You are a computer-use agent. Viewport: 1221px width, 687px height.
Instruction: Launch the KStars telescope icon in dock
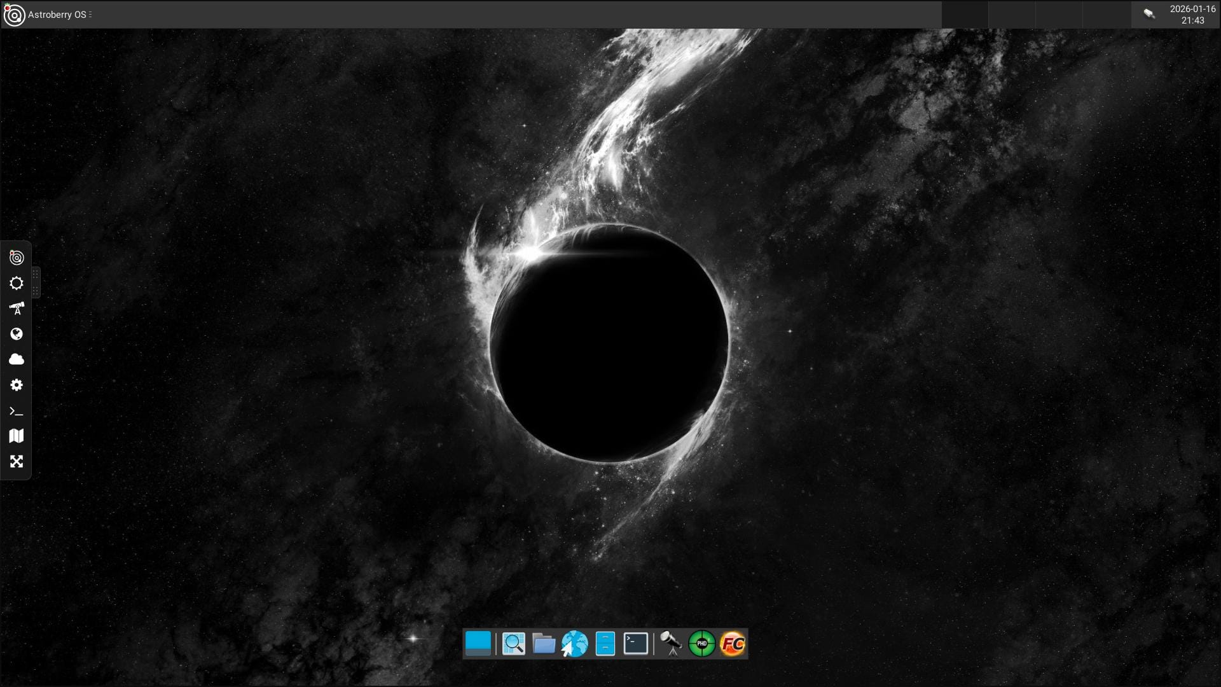point(671,644)
